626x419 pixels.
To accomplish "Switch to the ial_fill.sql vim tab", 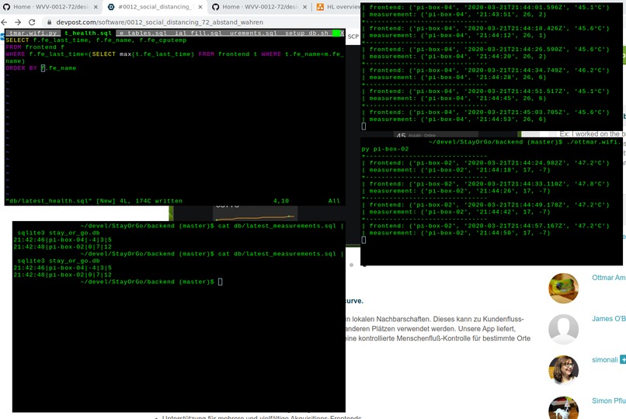I will [x=197, y=33].
